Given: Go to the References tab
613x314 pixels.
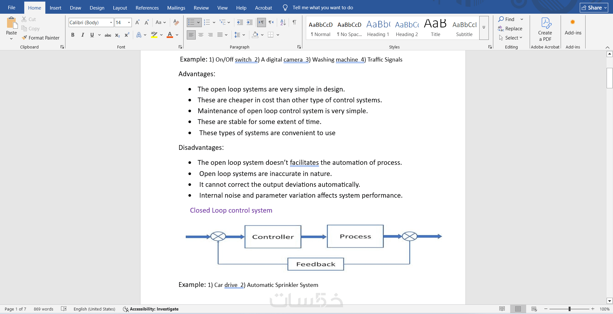Looking at the screenshot, I should (x=147, y=8).
